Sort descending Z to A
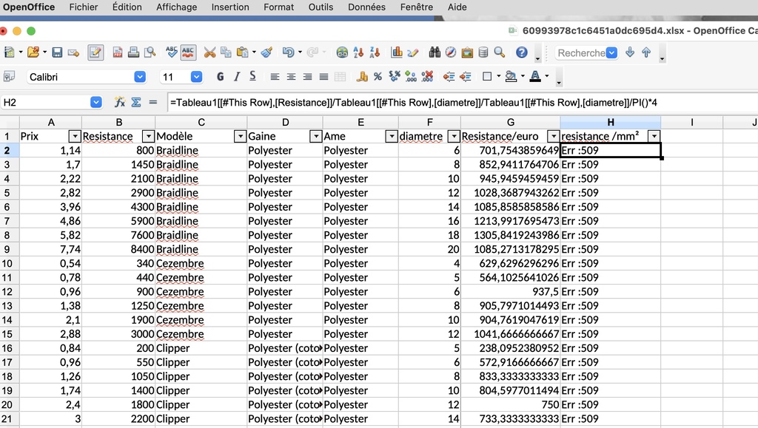This screenshot has height=428, width=758. 375,52
